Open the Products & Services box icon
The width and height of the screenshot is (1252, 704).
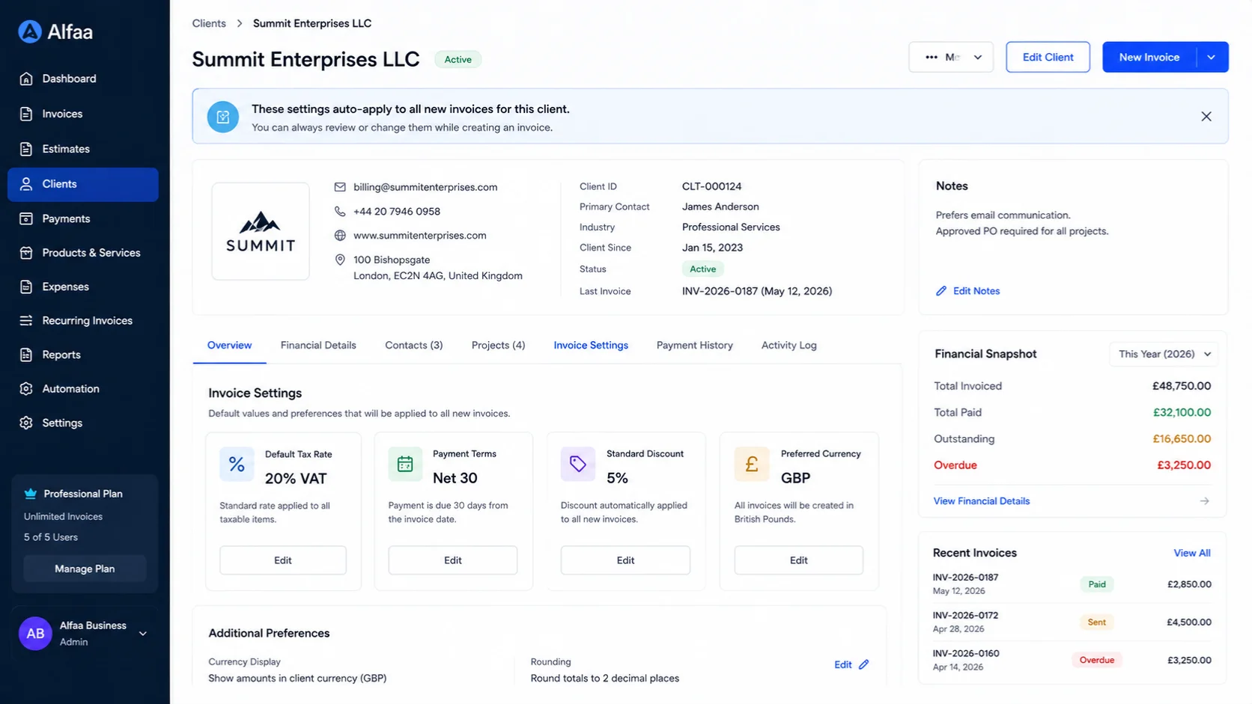tap(26, 253)
